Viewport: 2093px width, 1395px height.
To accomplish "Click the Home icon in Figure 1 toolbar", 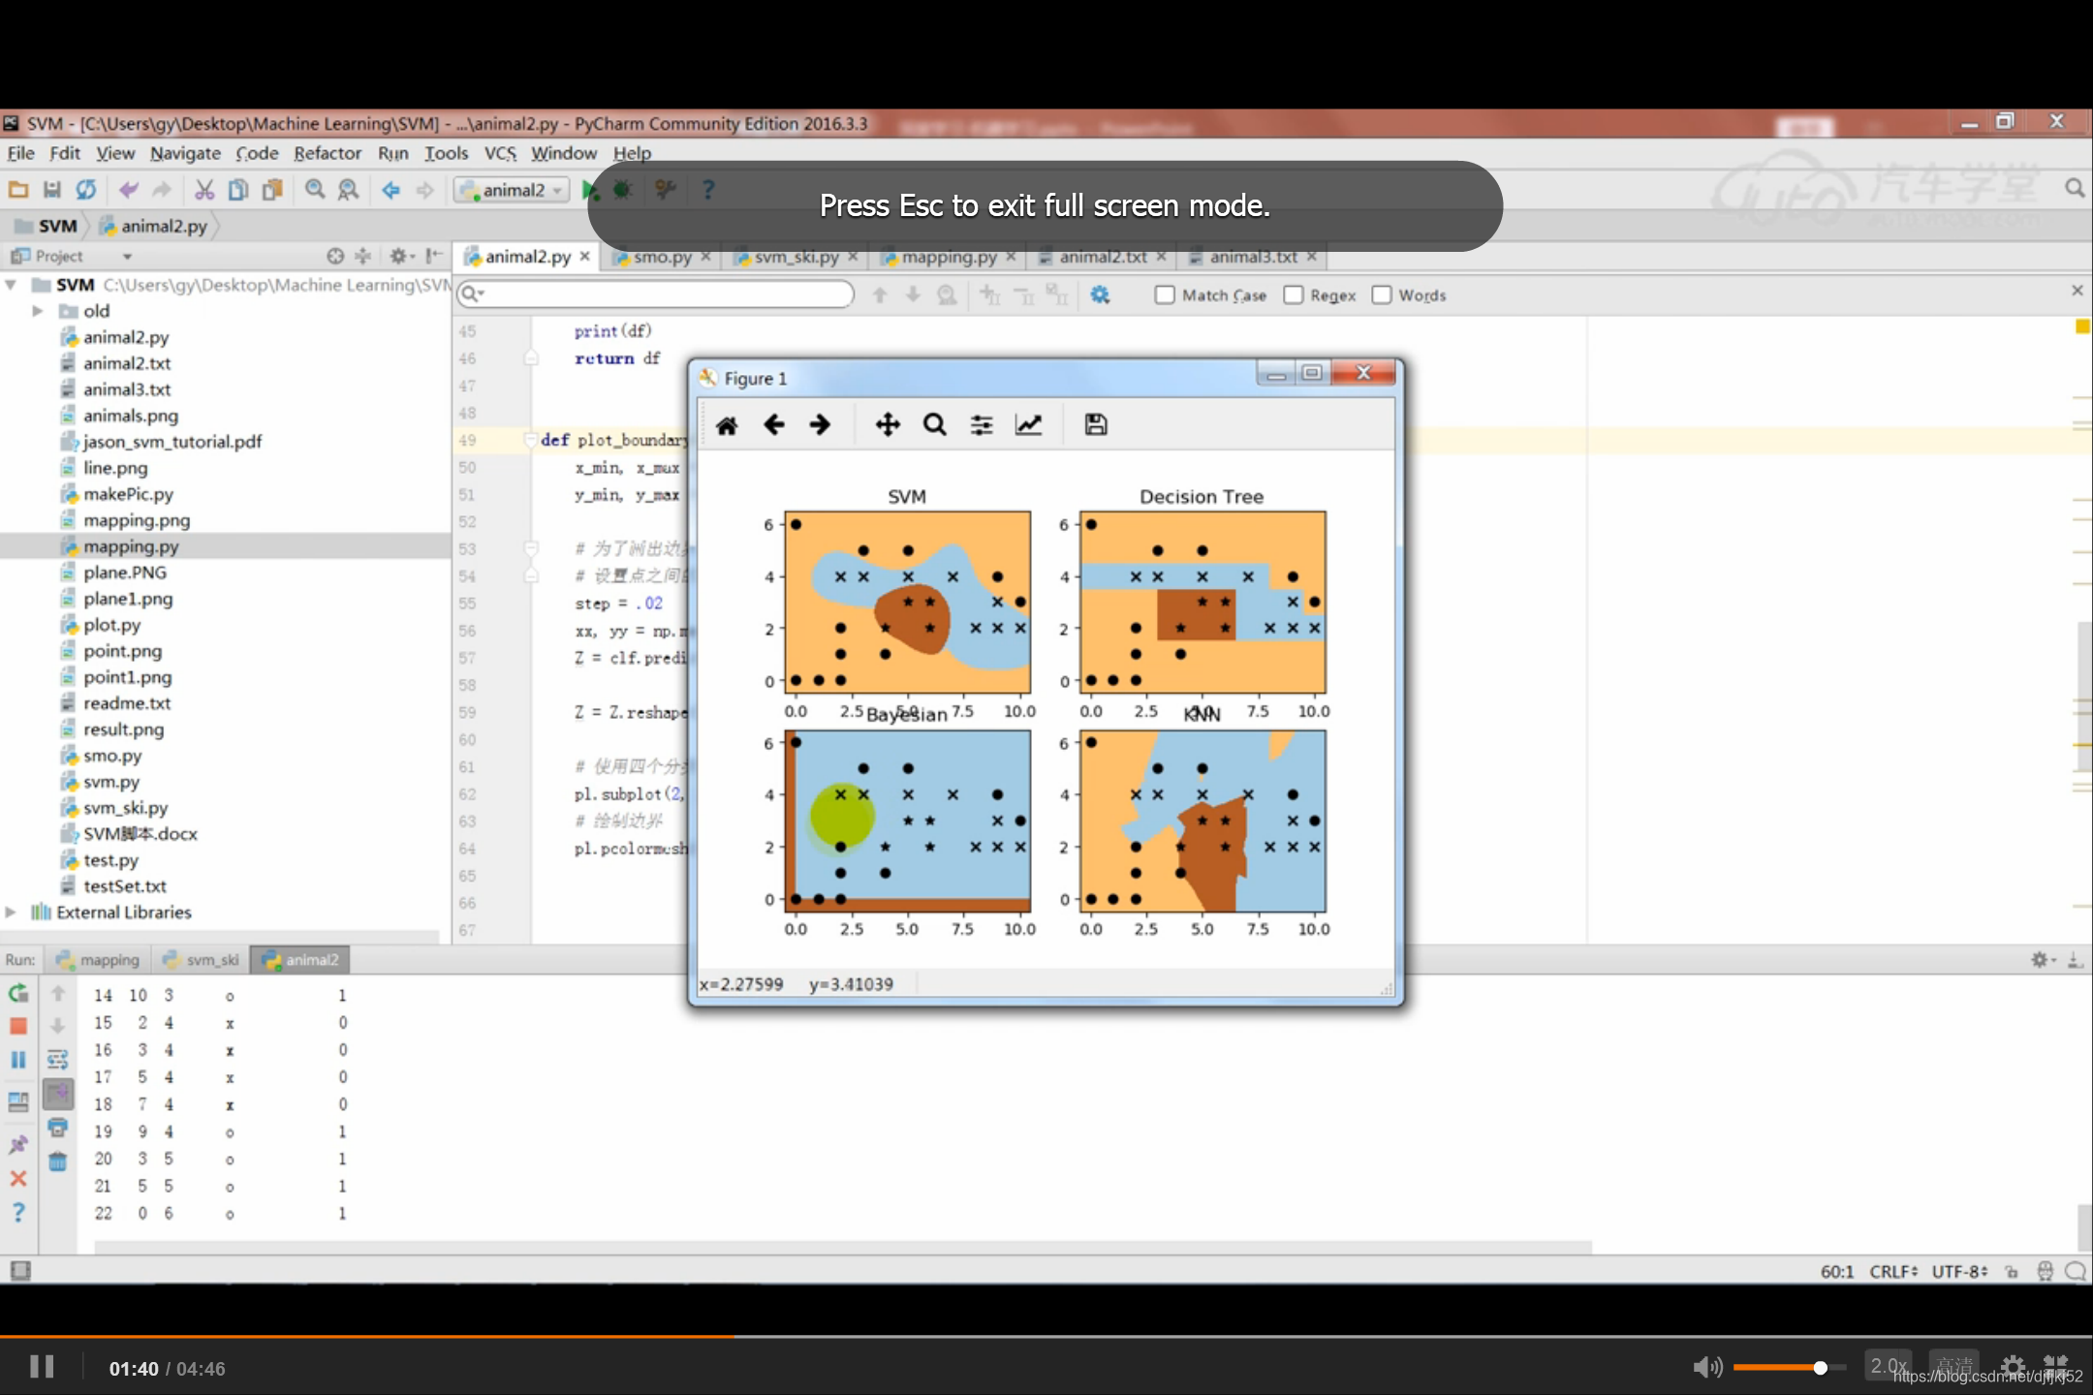I will tap(727, 424).
